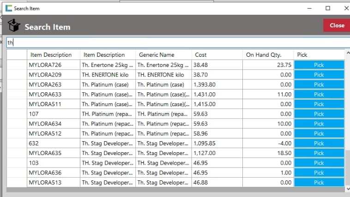Pick item 107 TH. Platinum repack
This screenshot has width=350, height=197.
point(319,114)
